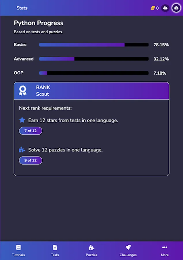Open the More menu
The height and width of the screenshot is (260, 183).
(x=165, y=250)
